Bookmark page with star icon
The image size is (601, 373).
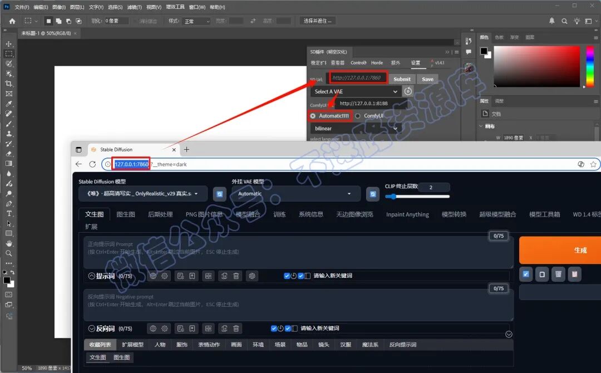tap(593, 164)
